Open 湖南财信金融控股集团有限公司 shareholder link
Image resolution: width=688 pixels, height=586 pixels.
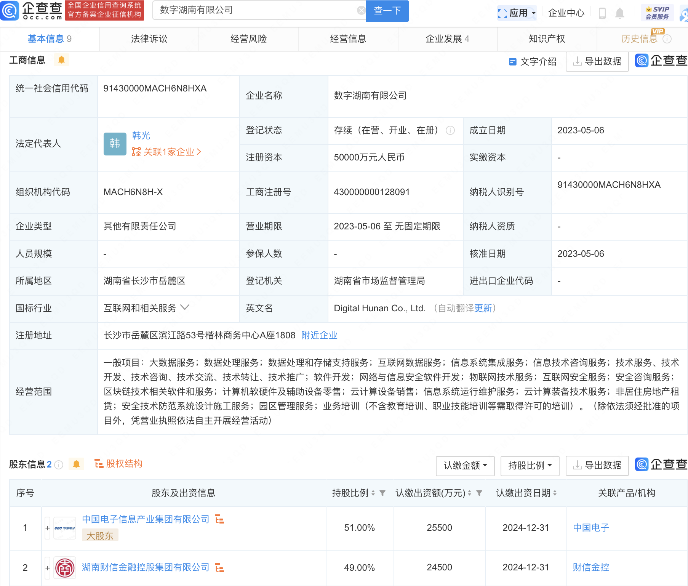146,568
